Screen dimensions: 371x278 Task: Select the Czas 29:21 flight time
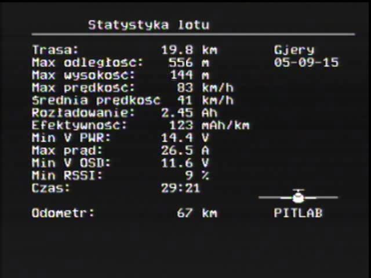pos(180,188)
